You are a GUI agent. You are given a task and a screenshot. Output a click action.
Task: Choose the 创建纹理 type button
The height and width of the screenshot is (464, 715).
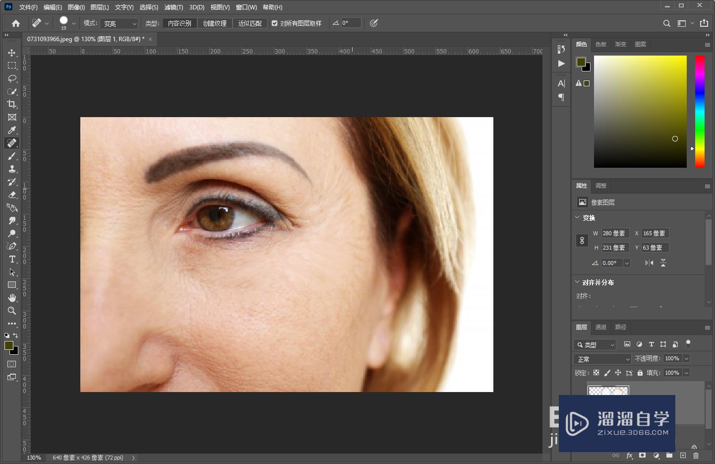(215, 23)
